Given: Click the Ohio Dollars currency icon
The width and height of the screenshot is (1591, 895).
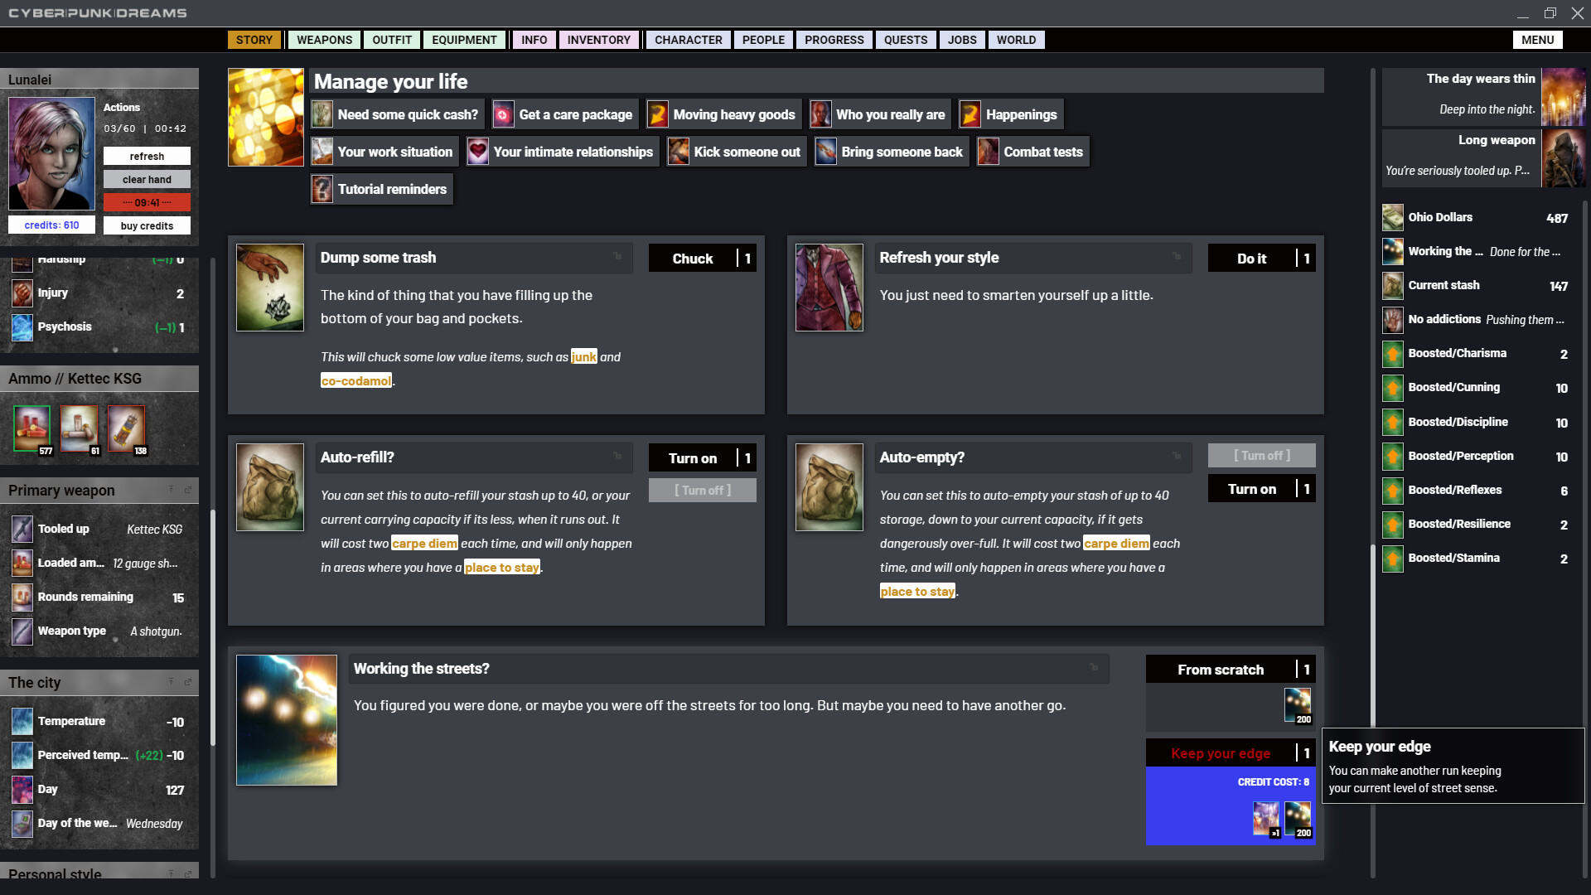Looking at the screenshot, I should [x=1392, y=217].
